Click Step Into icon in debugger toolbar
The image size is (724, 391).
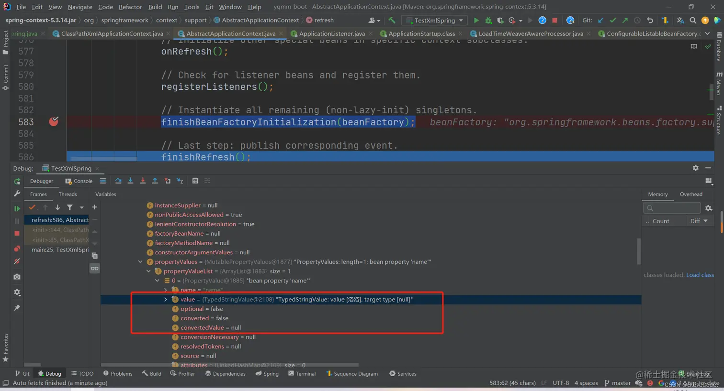pyautogui.click(x=130, y=181)
